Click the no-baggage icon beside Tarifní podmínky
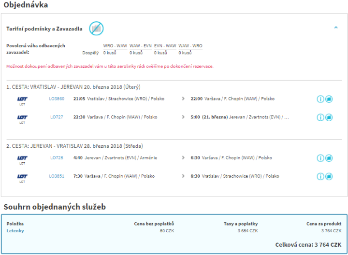Viewport: 348px width, 255px height. point(96,28)
